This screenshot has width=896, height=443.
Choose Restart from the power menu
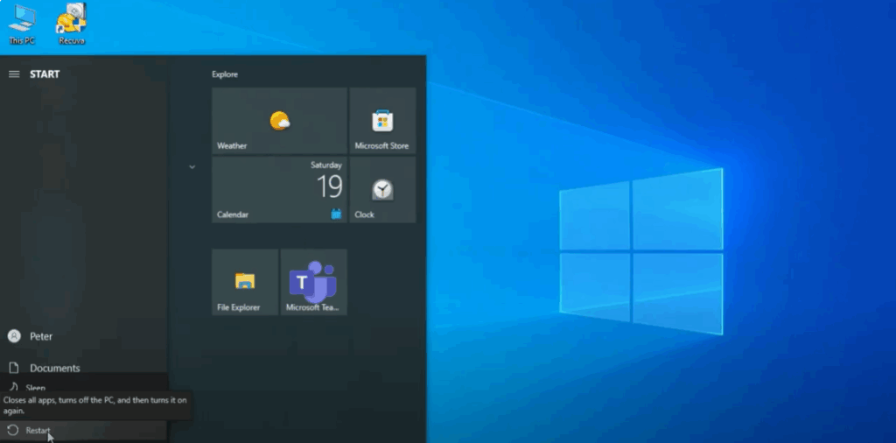(38, 430)
